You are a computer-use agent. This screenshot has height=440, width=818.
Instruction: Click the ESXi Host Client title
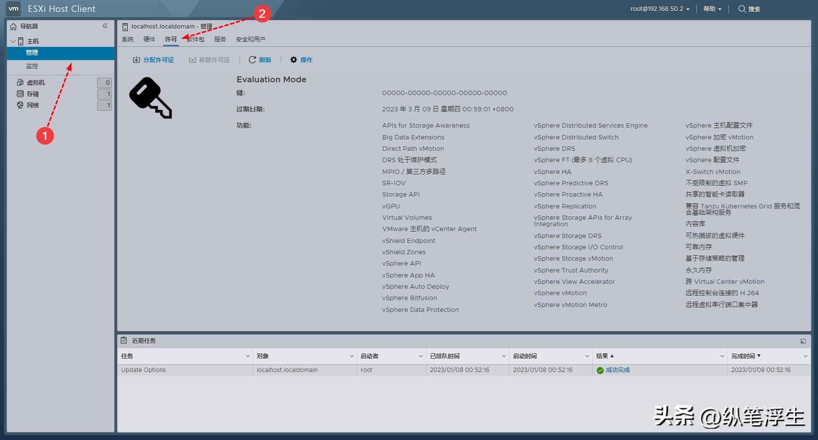pos(62,9)
